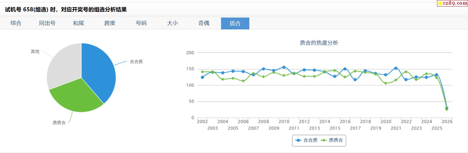
Task: Click the blue 2010 peak data point
Action: click(284, 67)
